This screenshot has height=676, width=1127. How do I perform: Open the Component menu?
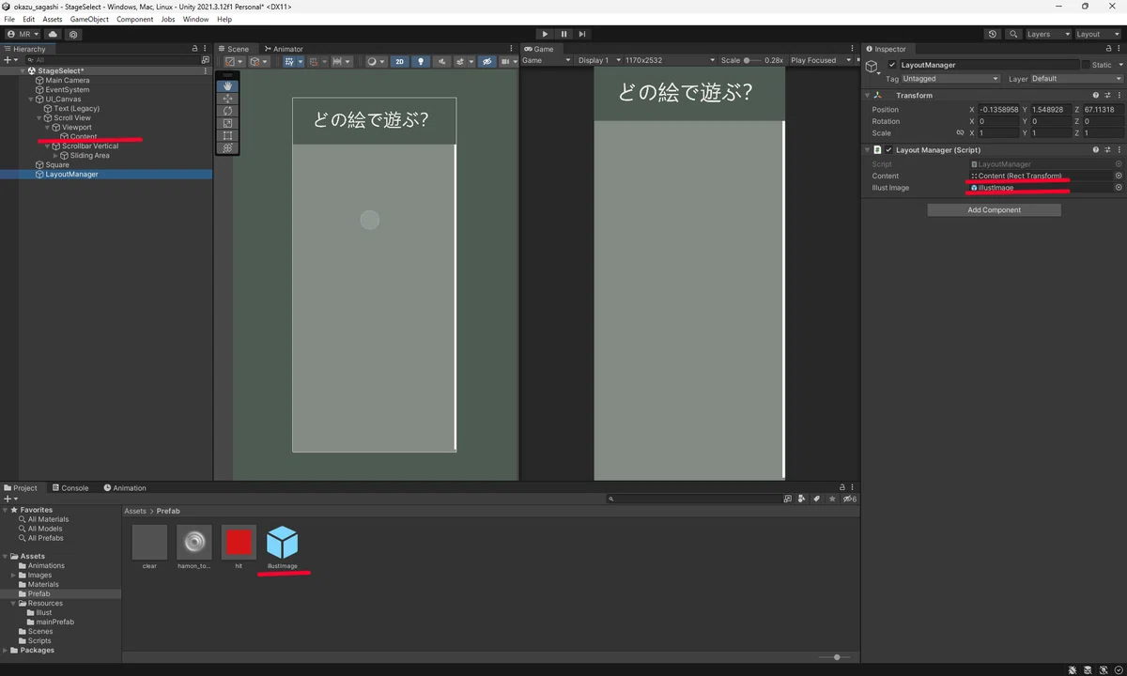(x=134, y=19)
